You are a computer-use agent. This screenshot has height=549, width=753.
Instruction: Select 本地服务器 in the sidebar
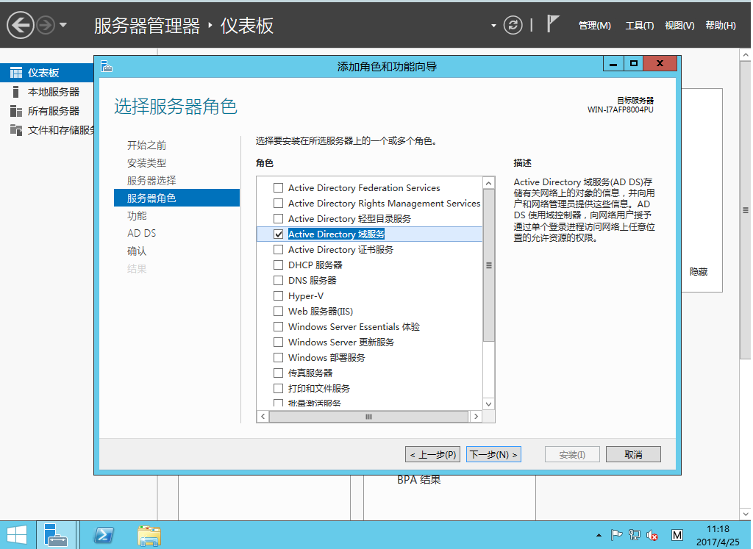[x=47, y=92]
